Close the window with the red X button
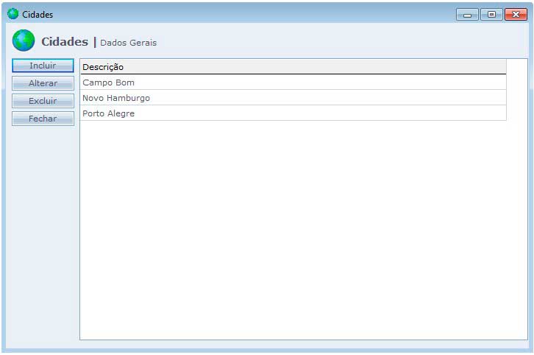534x355 pixels. (515, 14)
